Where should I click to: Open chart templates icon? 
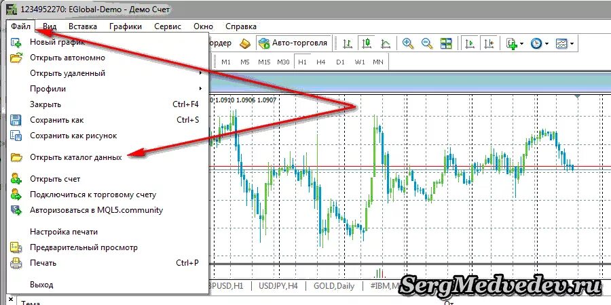tap(561, 43)
